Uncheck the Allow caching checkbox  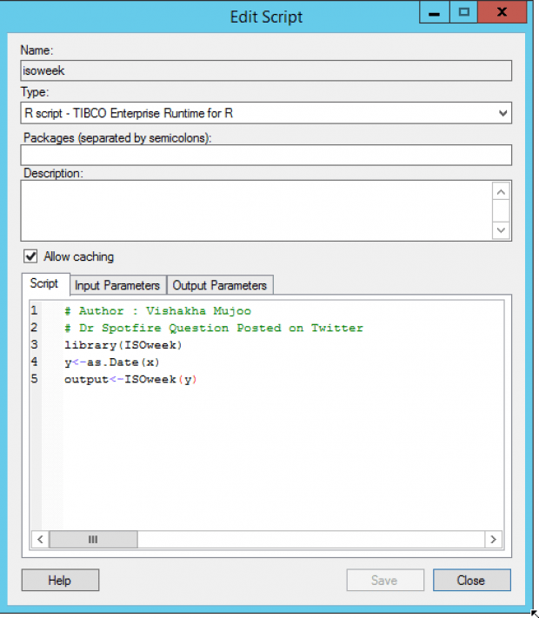pos(30,256)
